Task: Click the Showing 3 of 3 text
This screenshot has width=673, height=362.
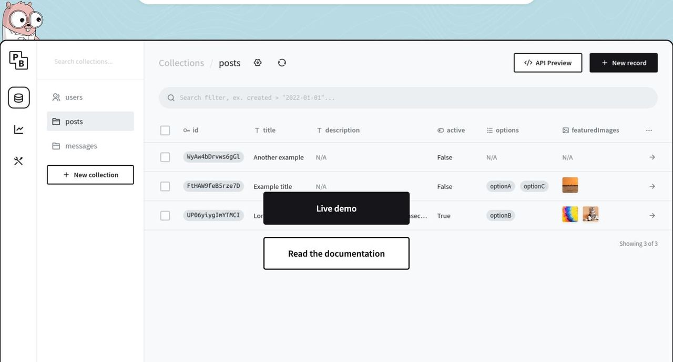Action: click(638, 244)
